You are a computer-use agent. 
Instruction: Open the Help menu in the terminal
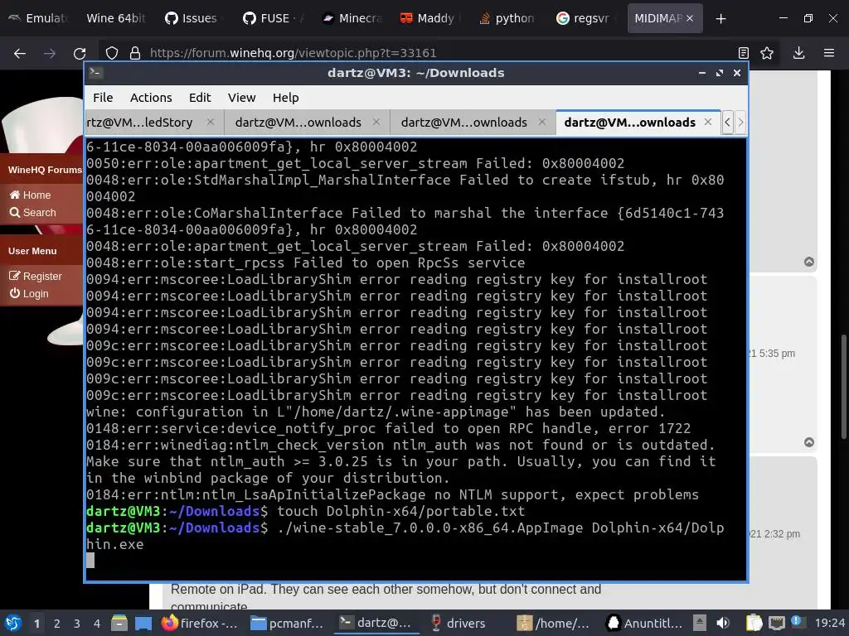click(285, 98)
